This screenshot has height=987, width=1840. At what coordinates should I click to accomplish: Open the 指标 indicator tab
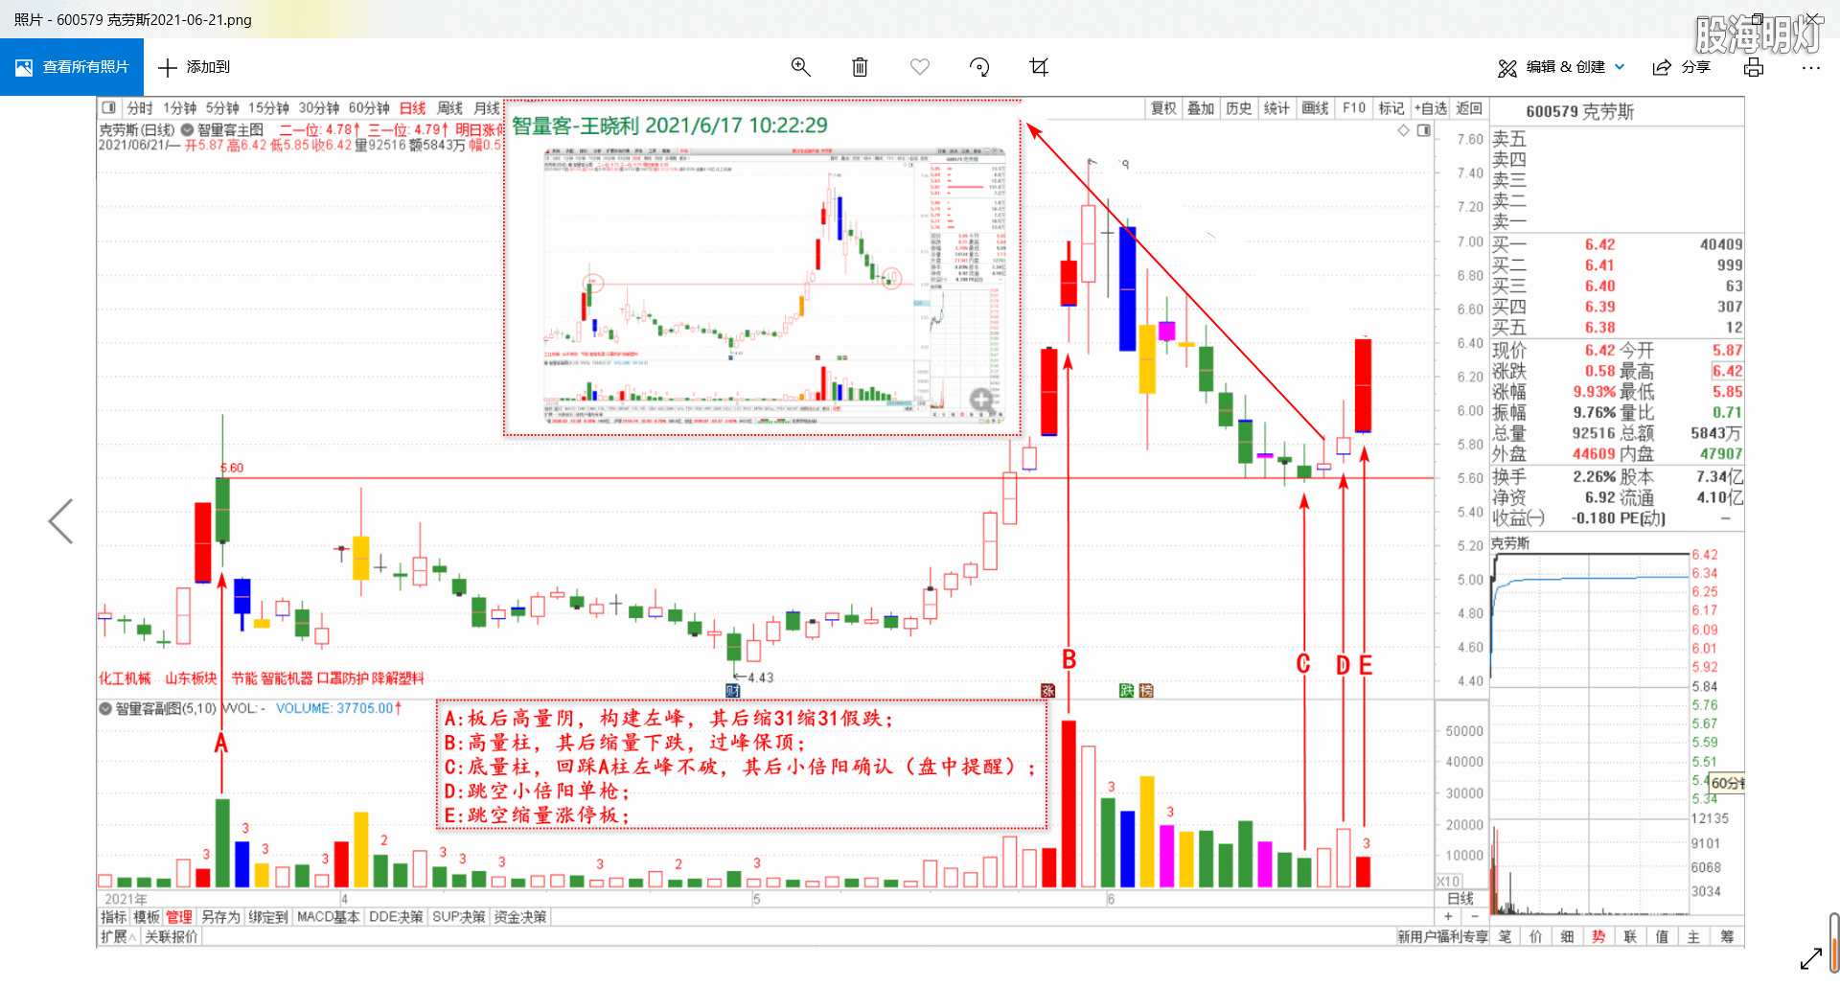pyautogui.click(x=114, y=917)
